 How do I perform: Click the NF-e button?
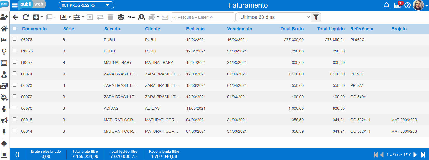pos(131,17)
